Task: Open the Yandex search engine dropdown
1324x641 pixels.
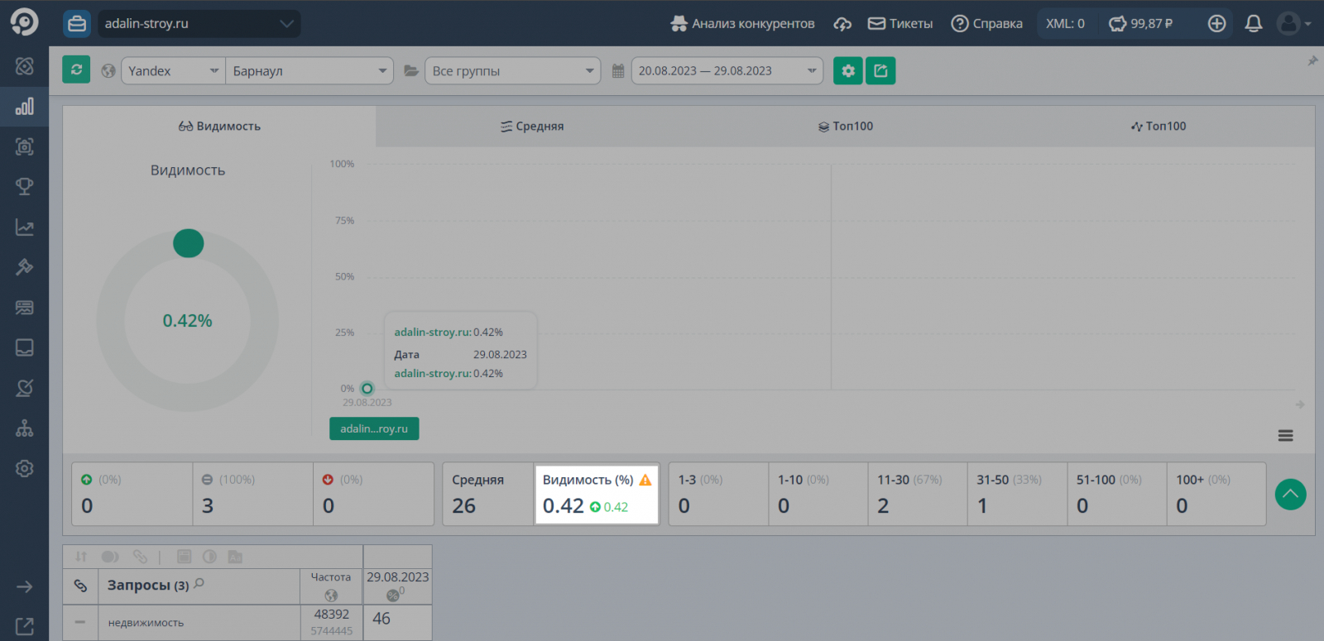Action: click(x=173, y=70)
